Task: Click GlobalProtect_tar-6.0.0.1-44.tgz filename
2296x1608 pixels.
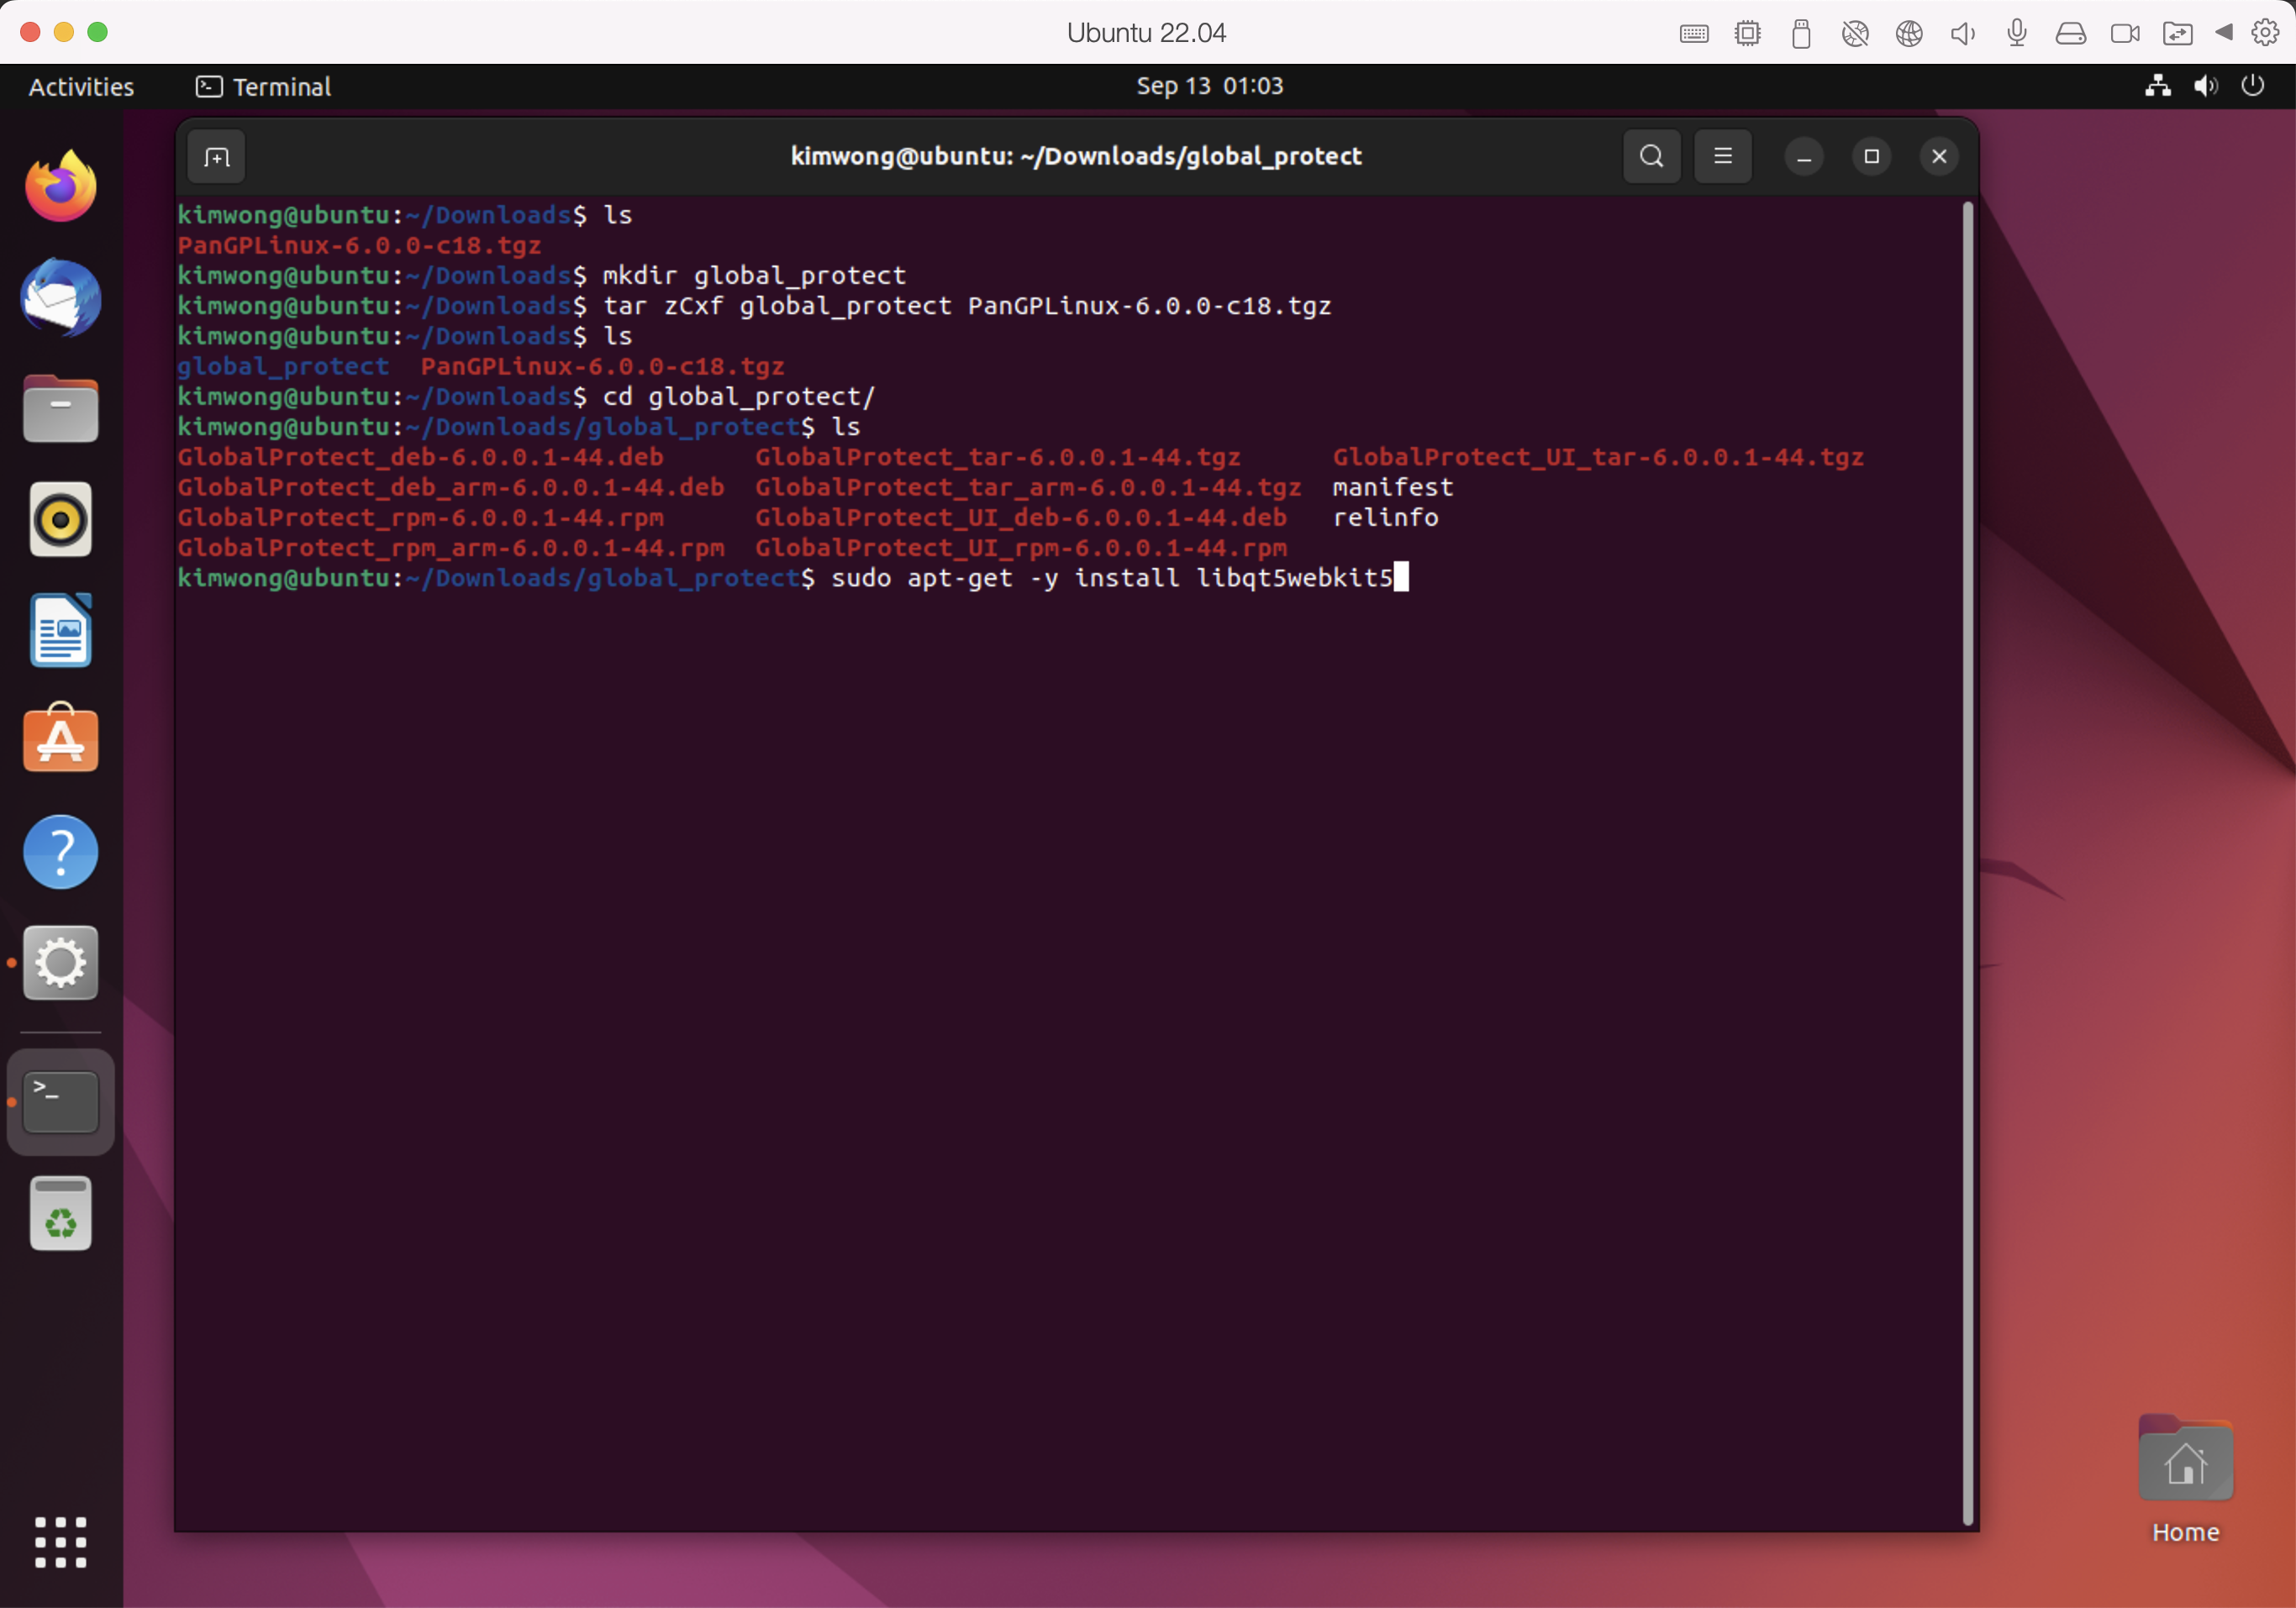Action: 997,458
